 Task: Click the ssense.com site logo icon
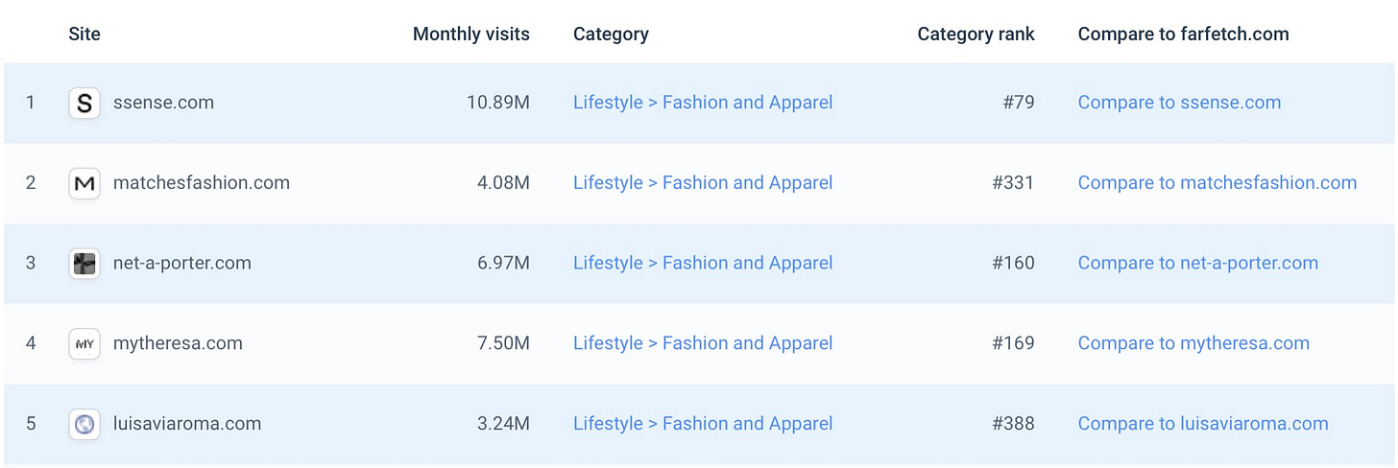(84, 103)
